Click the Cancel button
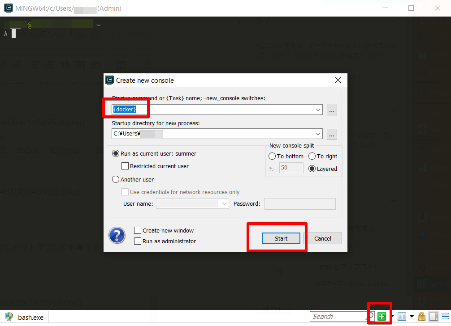 click(x=323, y=238)
